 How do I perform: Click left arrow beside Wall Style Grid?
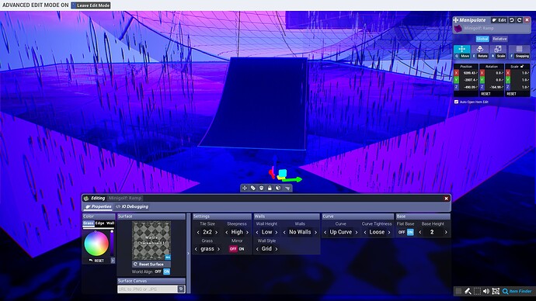257,249
